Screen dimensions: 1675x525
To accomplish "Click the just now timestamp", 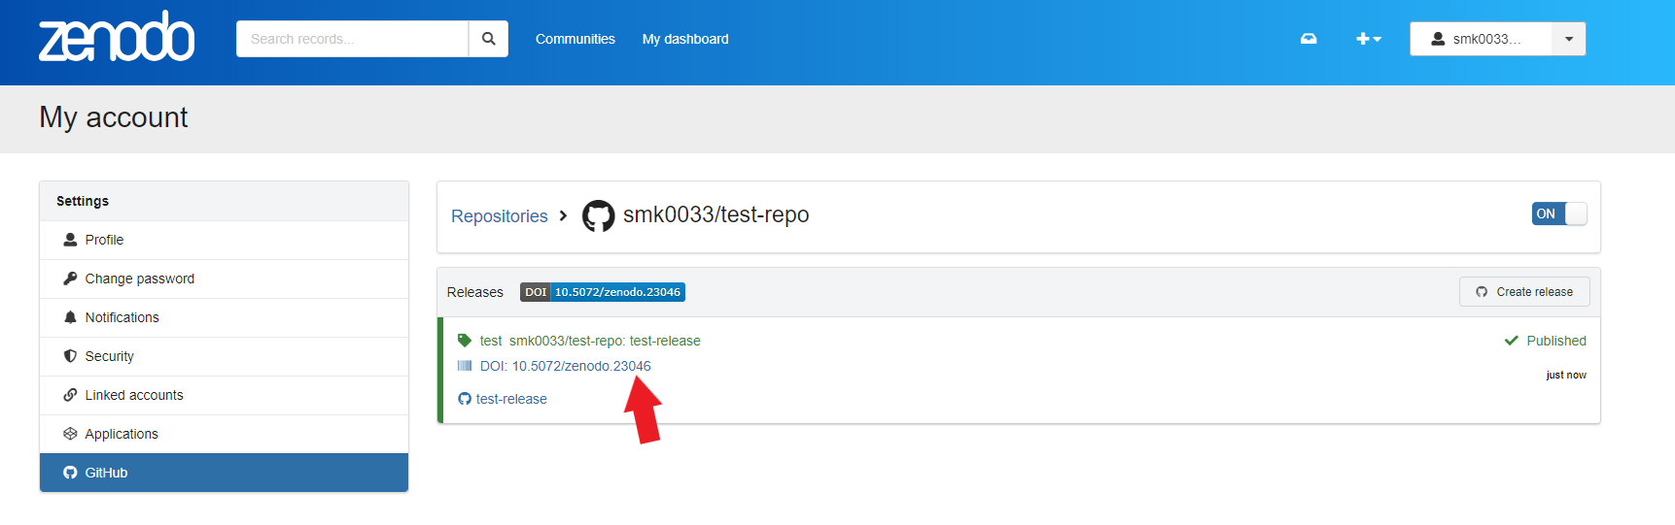I will [1566, 375].
